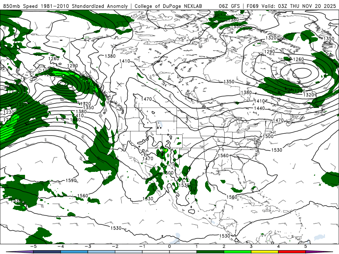339x254 pixels.
Task: Click the '850mb Speed 1981-2010 Standardized Anomaly' title
Action: 66,6
